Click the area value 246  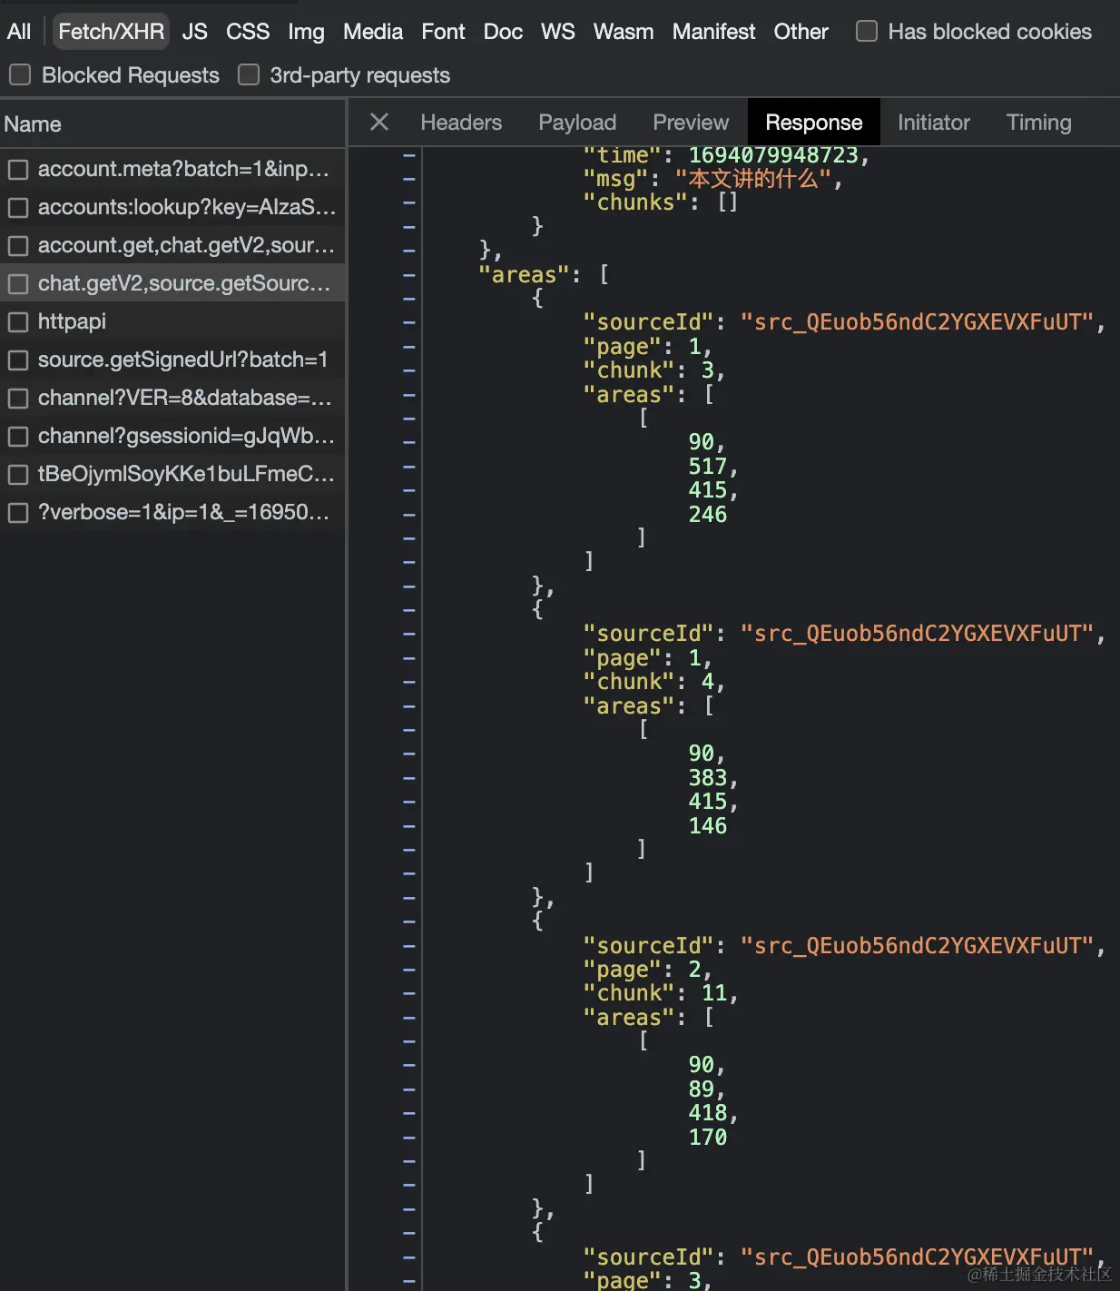(708, 515)
